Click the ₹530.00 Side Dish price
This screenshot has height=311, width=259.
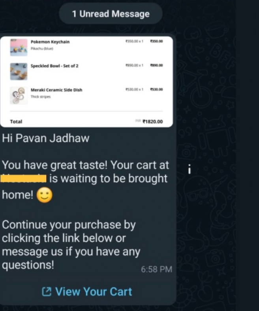[x=156, y=89]
